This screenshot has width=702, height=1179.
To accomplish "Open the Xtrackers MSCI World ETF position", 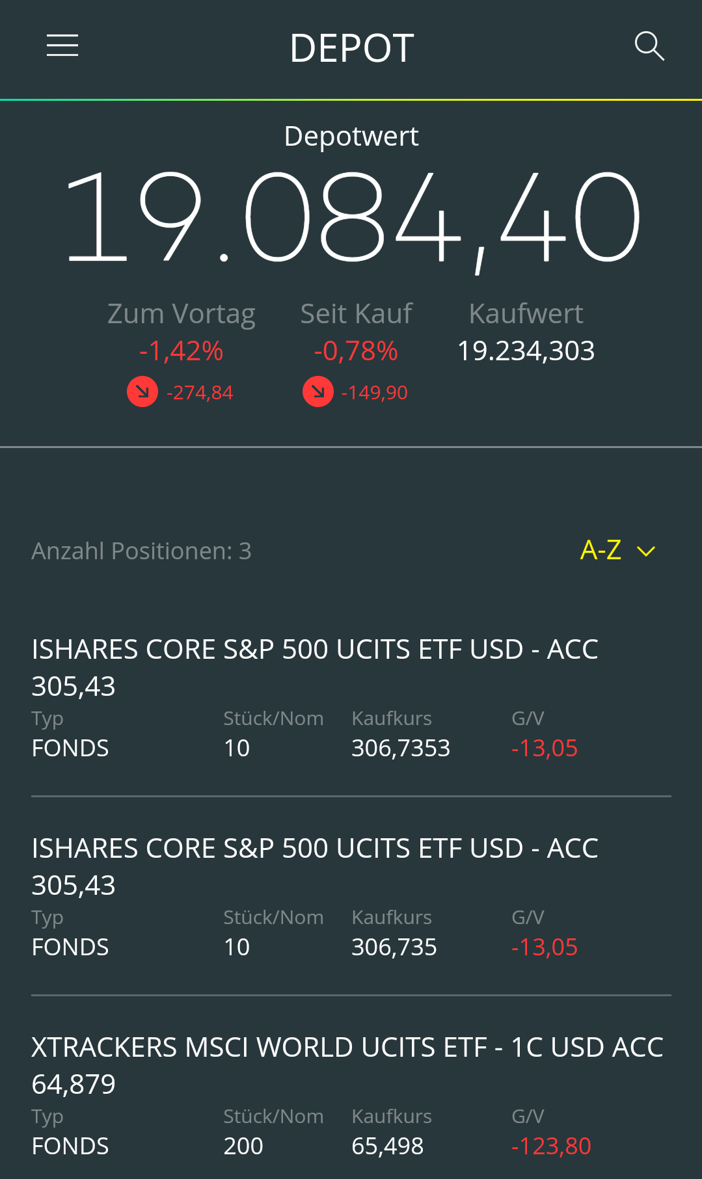I will point(347,1047).
